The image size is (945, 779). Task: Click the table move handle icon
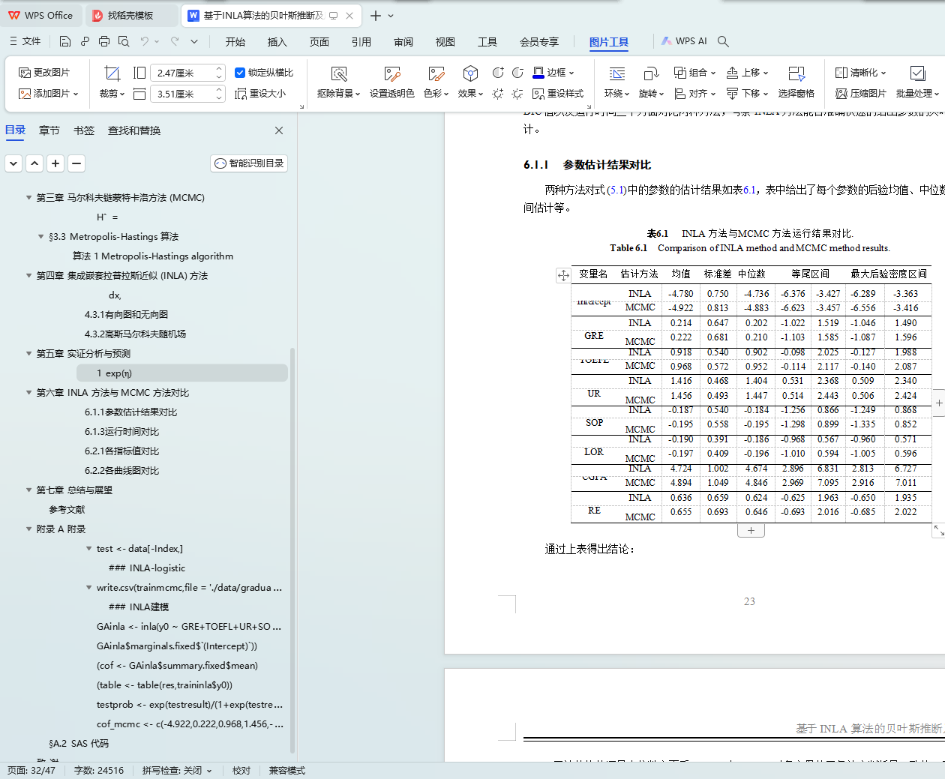pyautogui.click(x=562, y=275)
